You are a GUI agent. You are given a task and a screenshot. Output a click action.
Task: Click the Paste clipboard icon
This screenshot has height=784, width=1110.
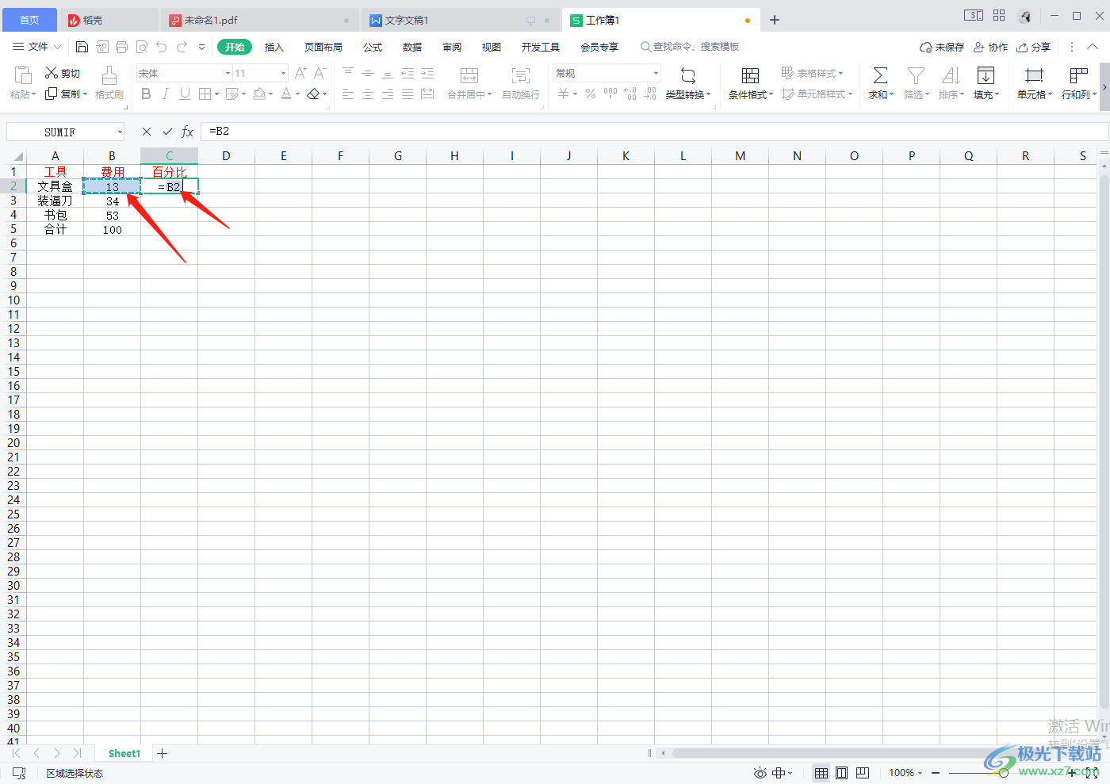pyautogui.click(x=23, y=75)
